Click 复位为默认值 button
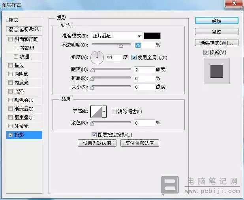 point(140,143)
